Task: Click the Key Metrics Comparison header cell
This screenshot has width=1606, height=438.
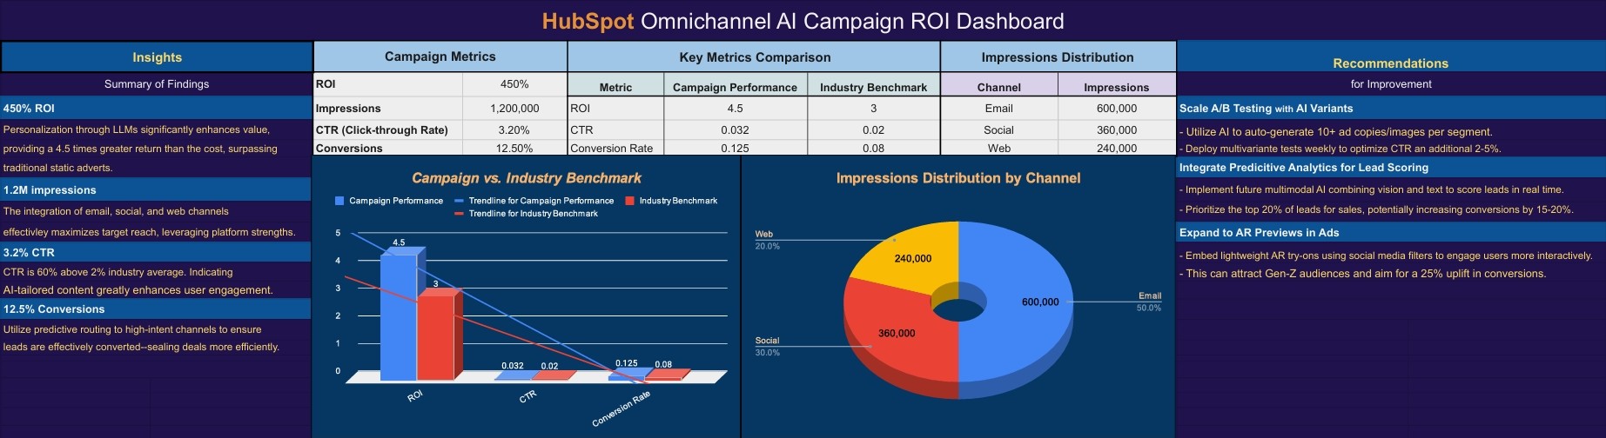Action: click(755, 57)
